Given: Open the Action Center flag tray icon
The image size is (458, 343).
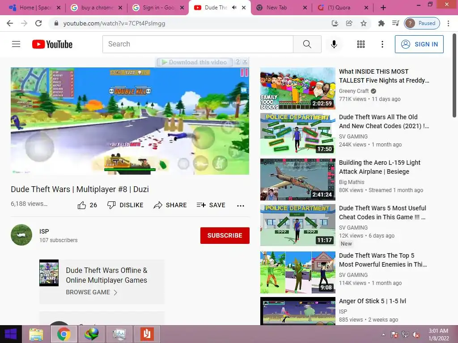Looking at the screenshot, I should [x=394, y=334].
